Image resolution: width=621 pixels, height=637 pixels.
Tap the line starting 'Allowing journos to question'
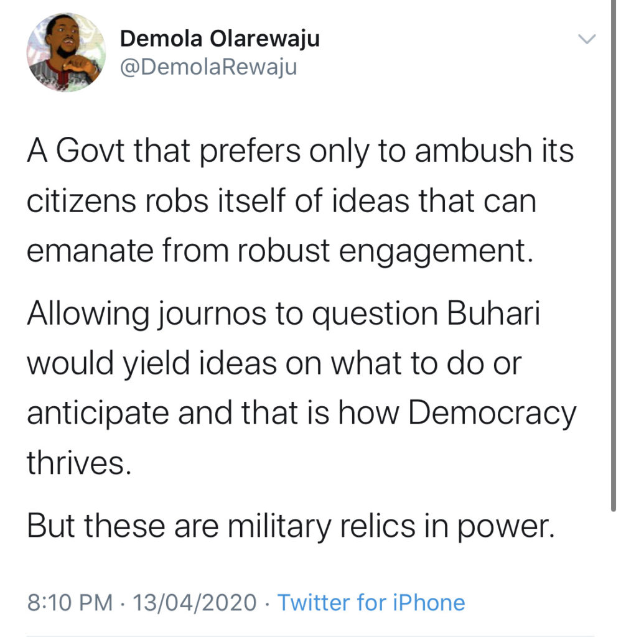tap(283, 314)
